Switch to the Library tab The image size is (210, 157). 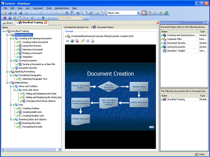(x=8, y=23)
